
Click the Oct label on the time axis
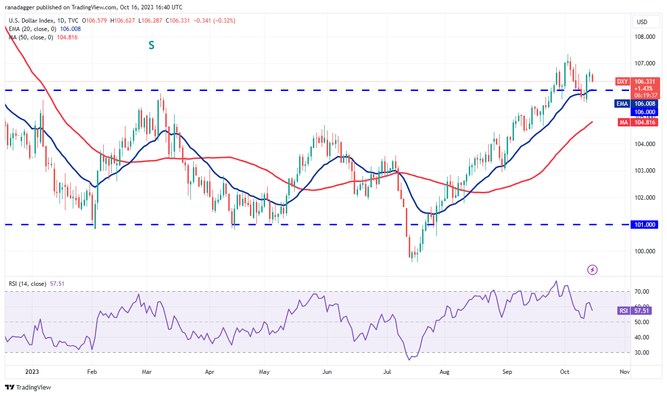click(x=564, y=372)
